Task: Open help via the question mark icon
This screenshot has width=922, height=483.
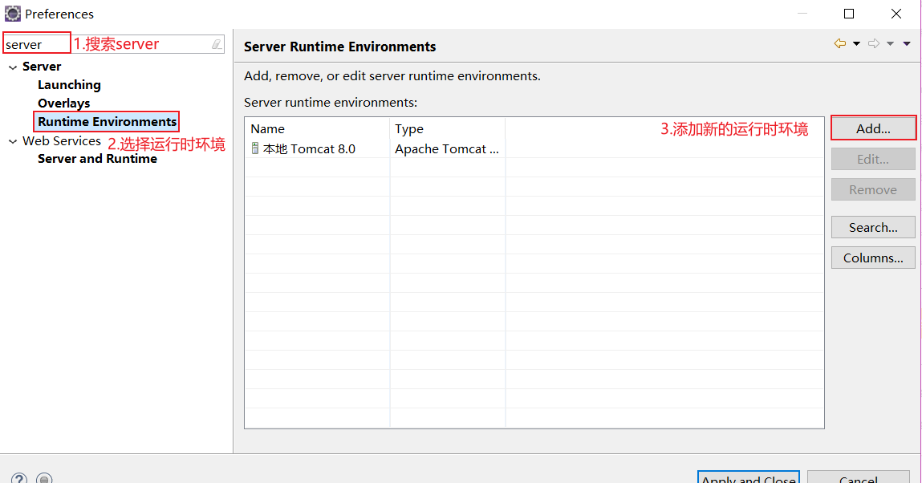Action: (x=18, y=477)
